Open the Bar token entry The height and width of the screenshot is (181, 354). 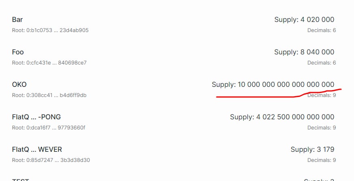pos(18,19)
